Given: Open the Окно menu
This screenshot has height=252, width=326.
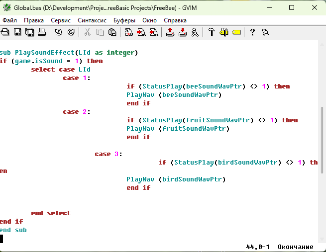Looking at the screenshot, I should tap(149, 20).
